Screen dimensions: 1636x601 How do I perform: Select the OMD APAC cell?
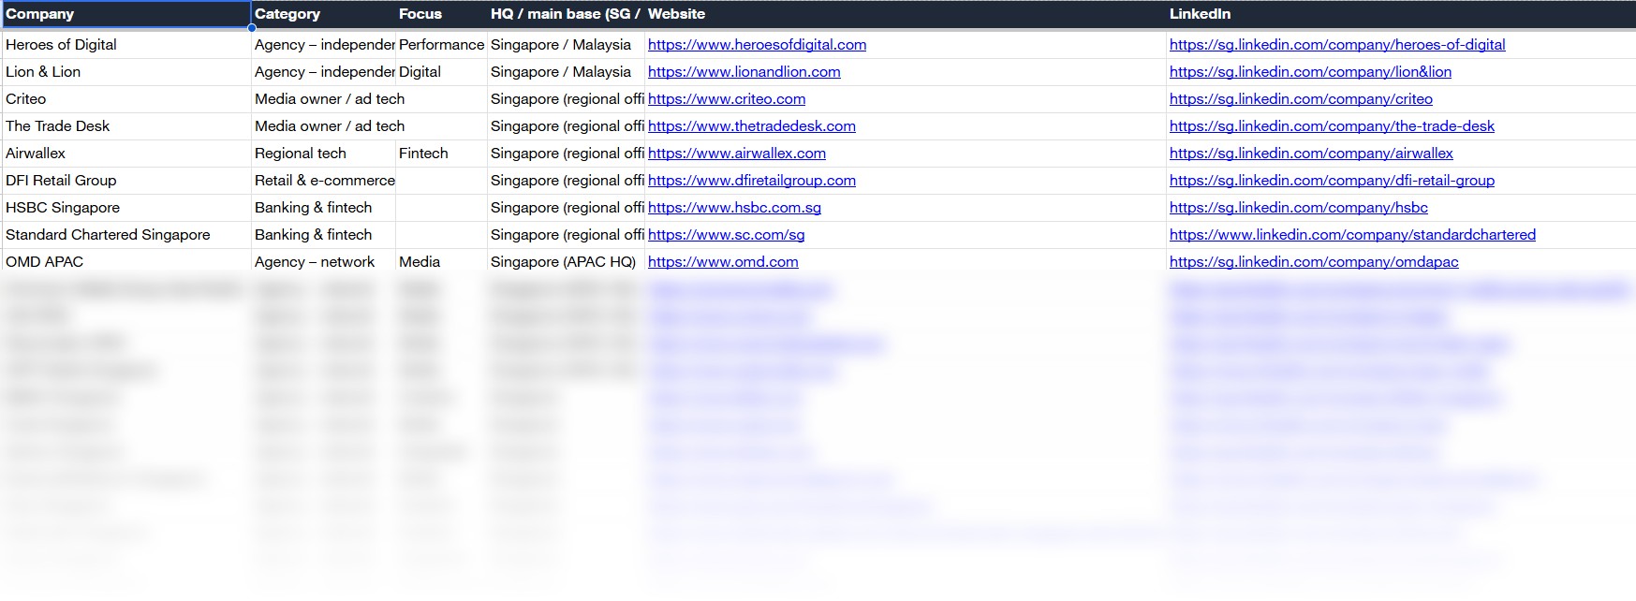[x=125, y=262]
